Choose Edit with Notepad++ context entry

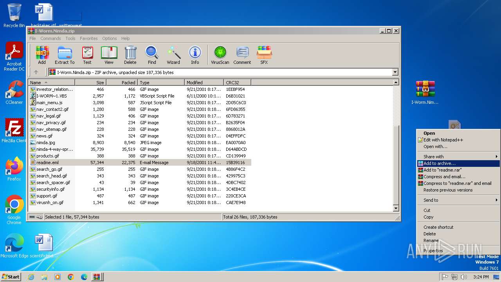[x=458, y=140]
